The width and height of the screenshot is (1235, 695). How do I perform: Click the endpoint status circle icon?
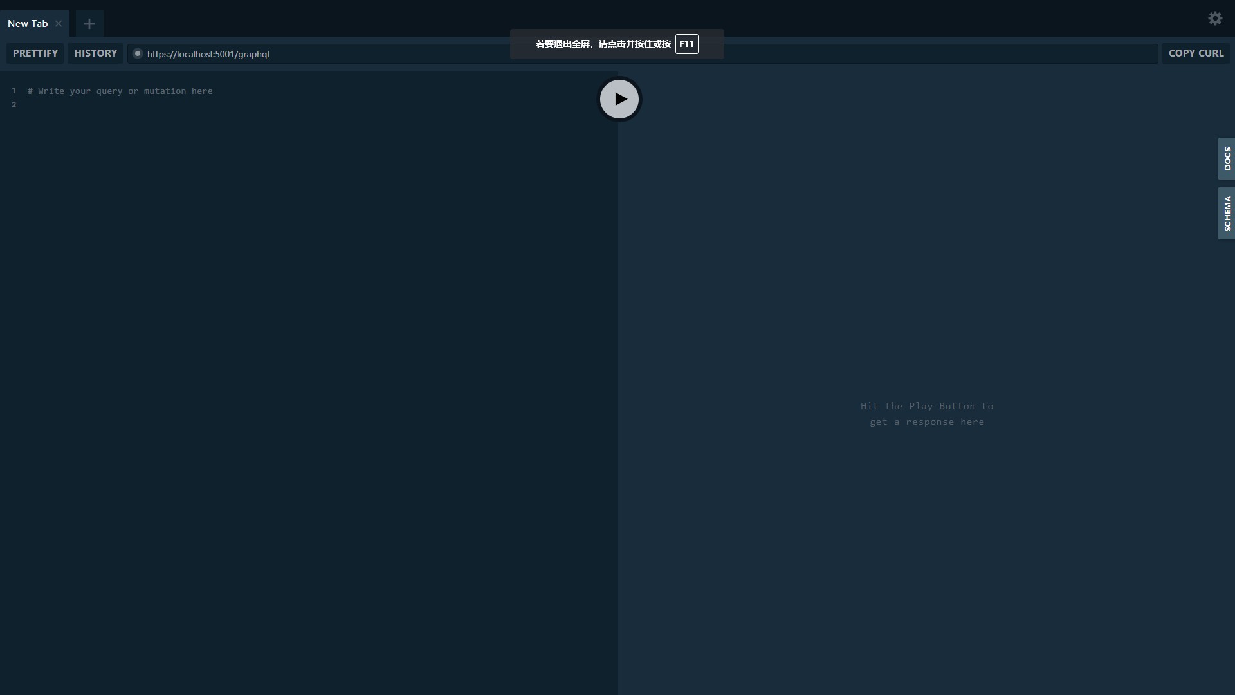click(x=137, y=53)
